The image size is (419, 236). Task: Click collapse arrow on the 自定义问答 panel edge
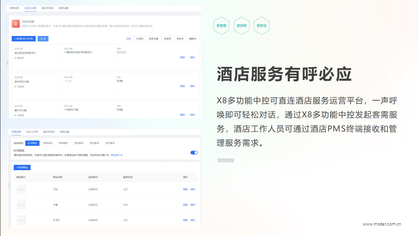click(x=8, y=63)
